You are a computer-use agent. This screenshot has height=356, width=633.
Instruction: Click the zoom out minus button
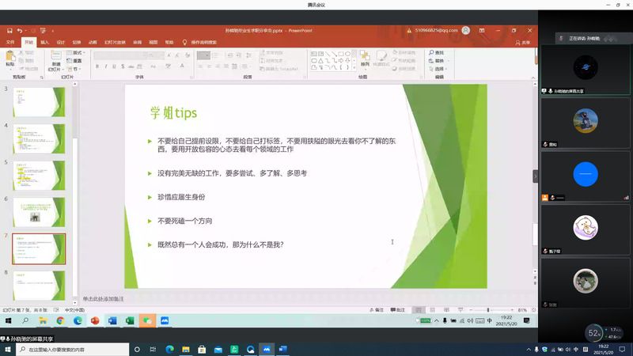[x=471, y=310]
